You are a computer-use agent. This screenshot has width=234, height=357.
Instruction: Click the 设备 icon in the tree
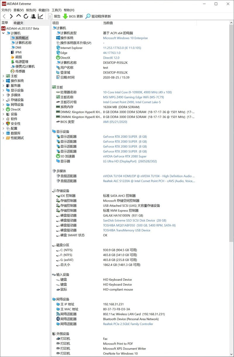[x=8, y=114]
